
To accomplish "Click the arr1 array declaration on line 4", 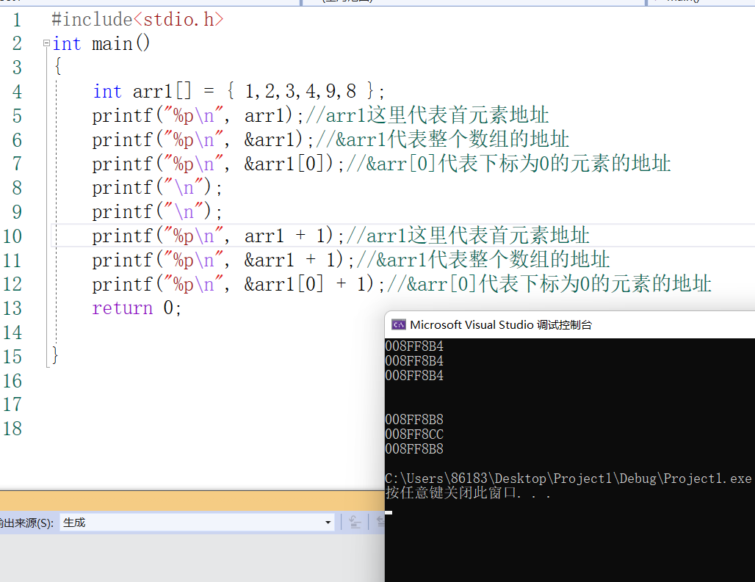I will click(239, 92).
